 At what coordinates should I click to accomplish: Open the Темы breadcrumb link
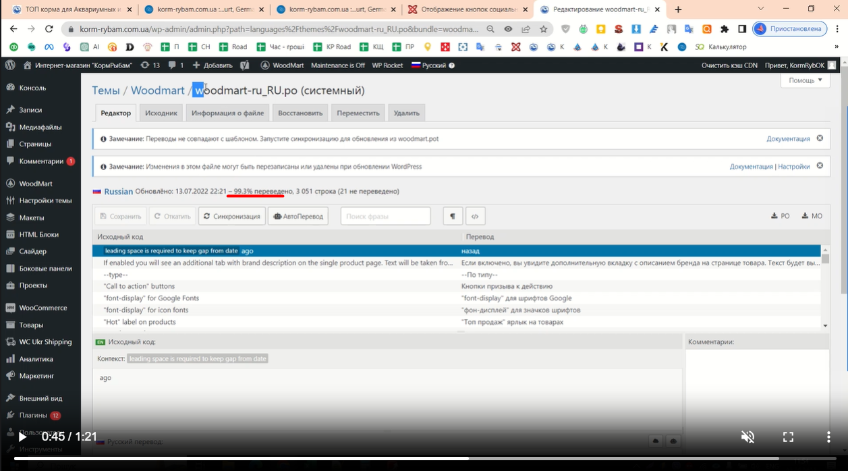pyautogui.click(x=106, y=90)
